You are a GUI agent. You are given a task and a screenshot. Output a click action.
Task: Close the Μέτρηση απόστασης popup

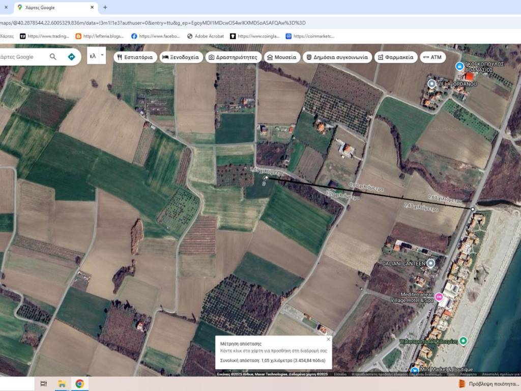pos(328,339)
